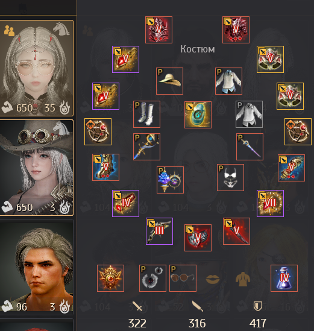Screen dimensions: 314x331
Task: Click the white underwear costume slot
Action: coord(230,177)
